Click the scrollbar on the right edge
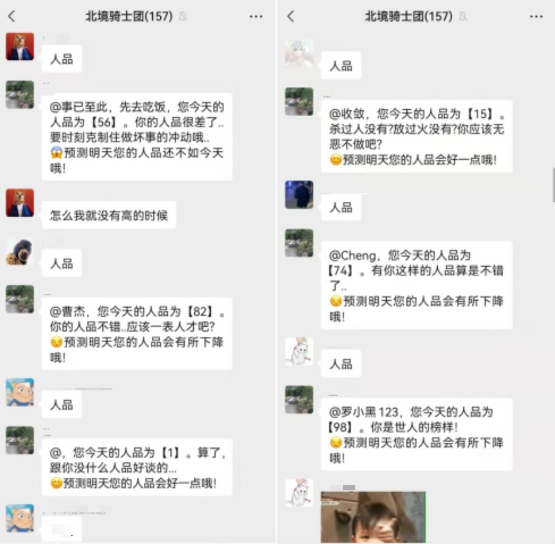The image size is (555, 544). click(553, 184)
